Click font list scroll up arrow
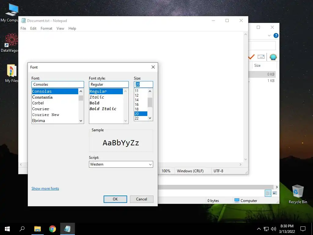Screen dimensions: 313x235 [x=81, y=91]
